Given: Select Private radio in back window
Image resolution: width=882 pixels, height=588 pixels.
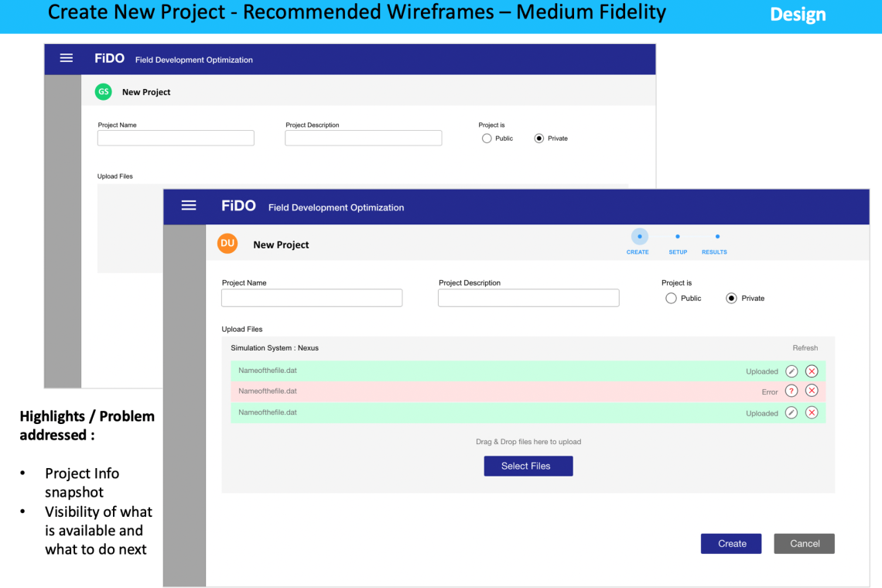Looking at the screenshot, I should (539, 138).
